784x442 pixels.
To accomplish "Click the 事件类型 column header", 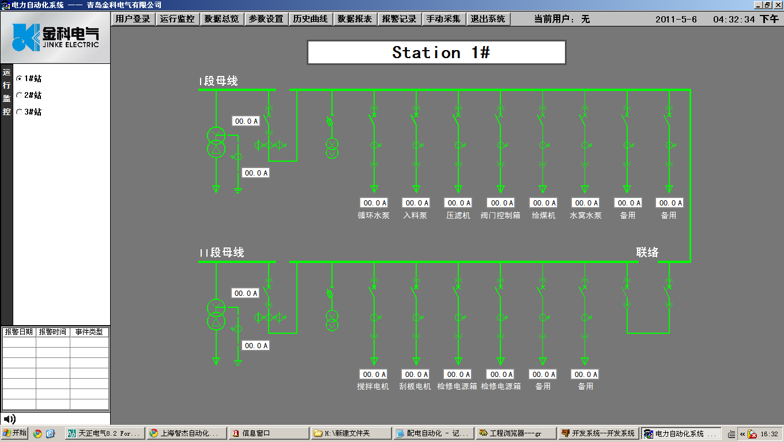I will [x=89, y=332].
